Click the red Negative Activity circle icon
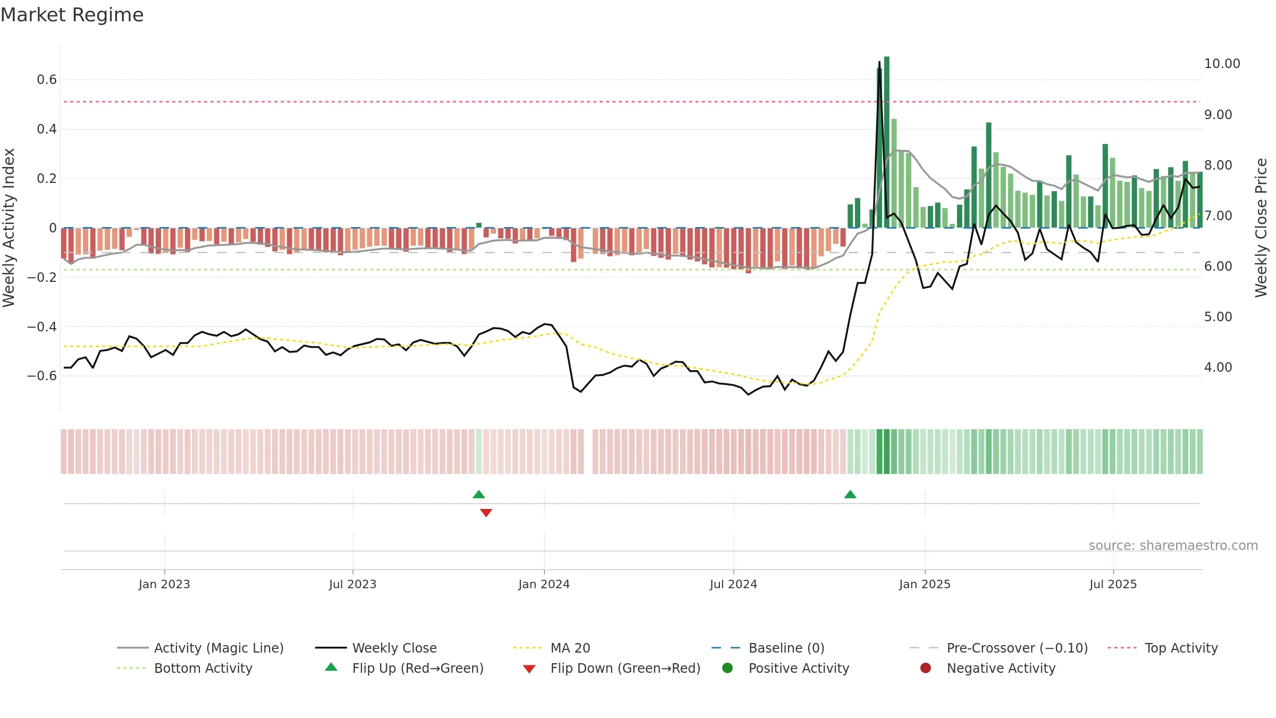 [x=926, y=668]
